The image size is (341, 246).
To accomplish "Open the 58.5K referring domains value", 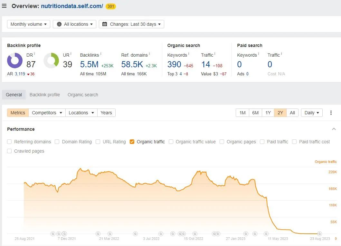I will [132, 64].
